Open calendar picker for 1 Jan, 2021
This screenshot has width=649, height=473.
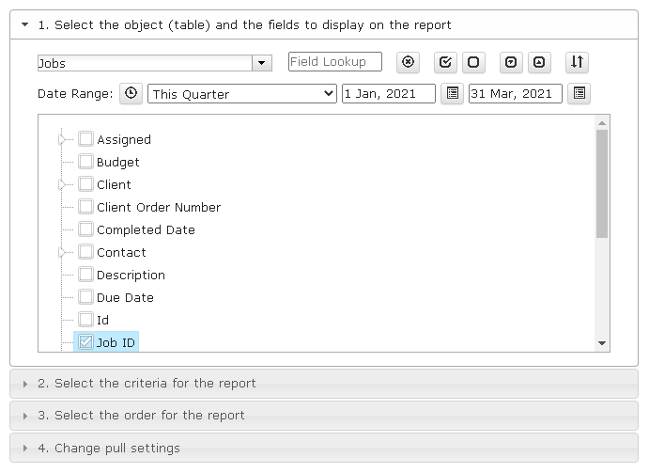coord(453,93)
